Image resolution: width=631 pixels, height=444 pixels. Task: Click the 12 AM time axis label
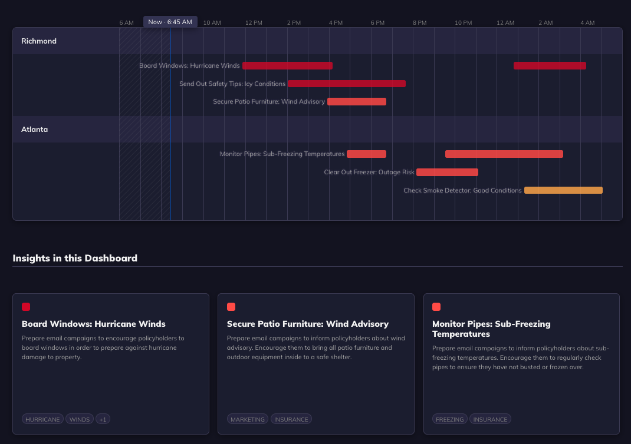coord(505,23)
